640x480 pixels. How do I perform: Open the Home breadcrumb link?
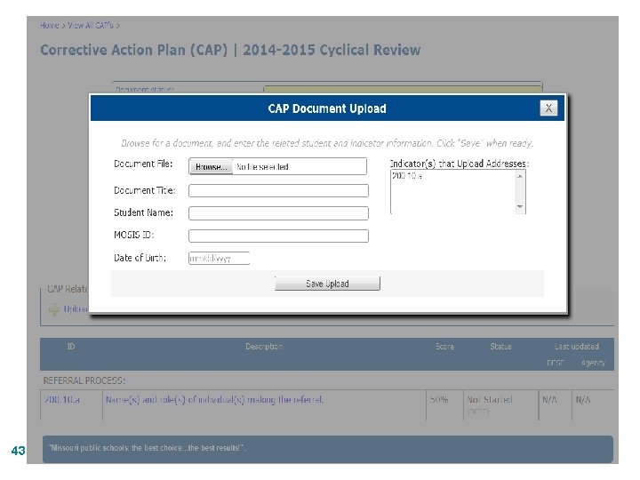(50, 25)
